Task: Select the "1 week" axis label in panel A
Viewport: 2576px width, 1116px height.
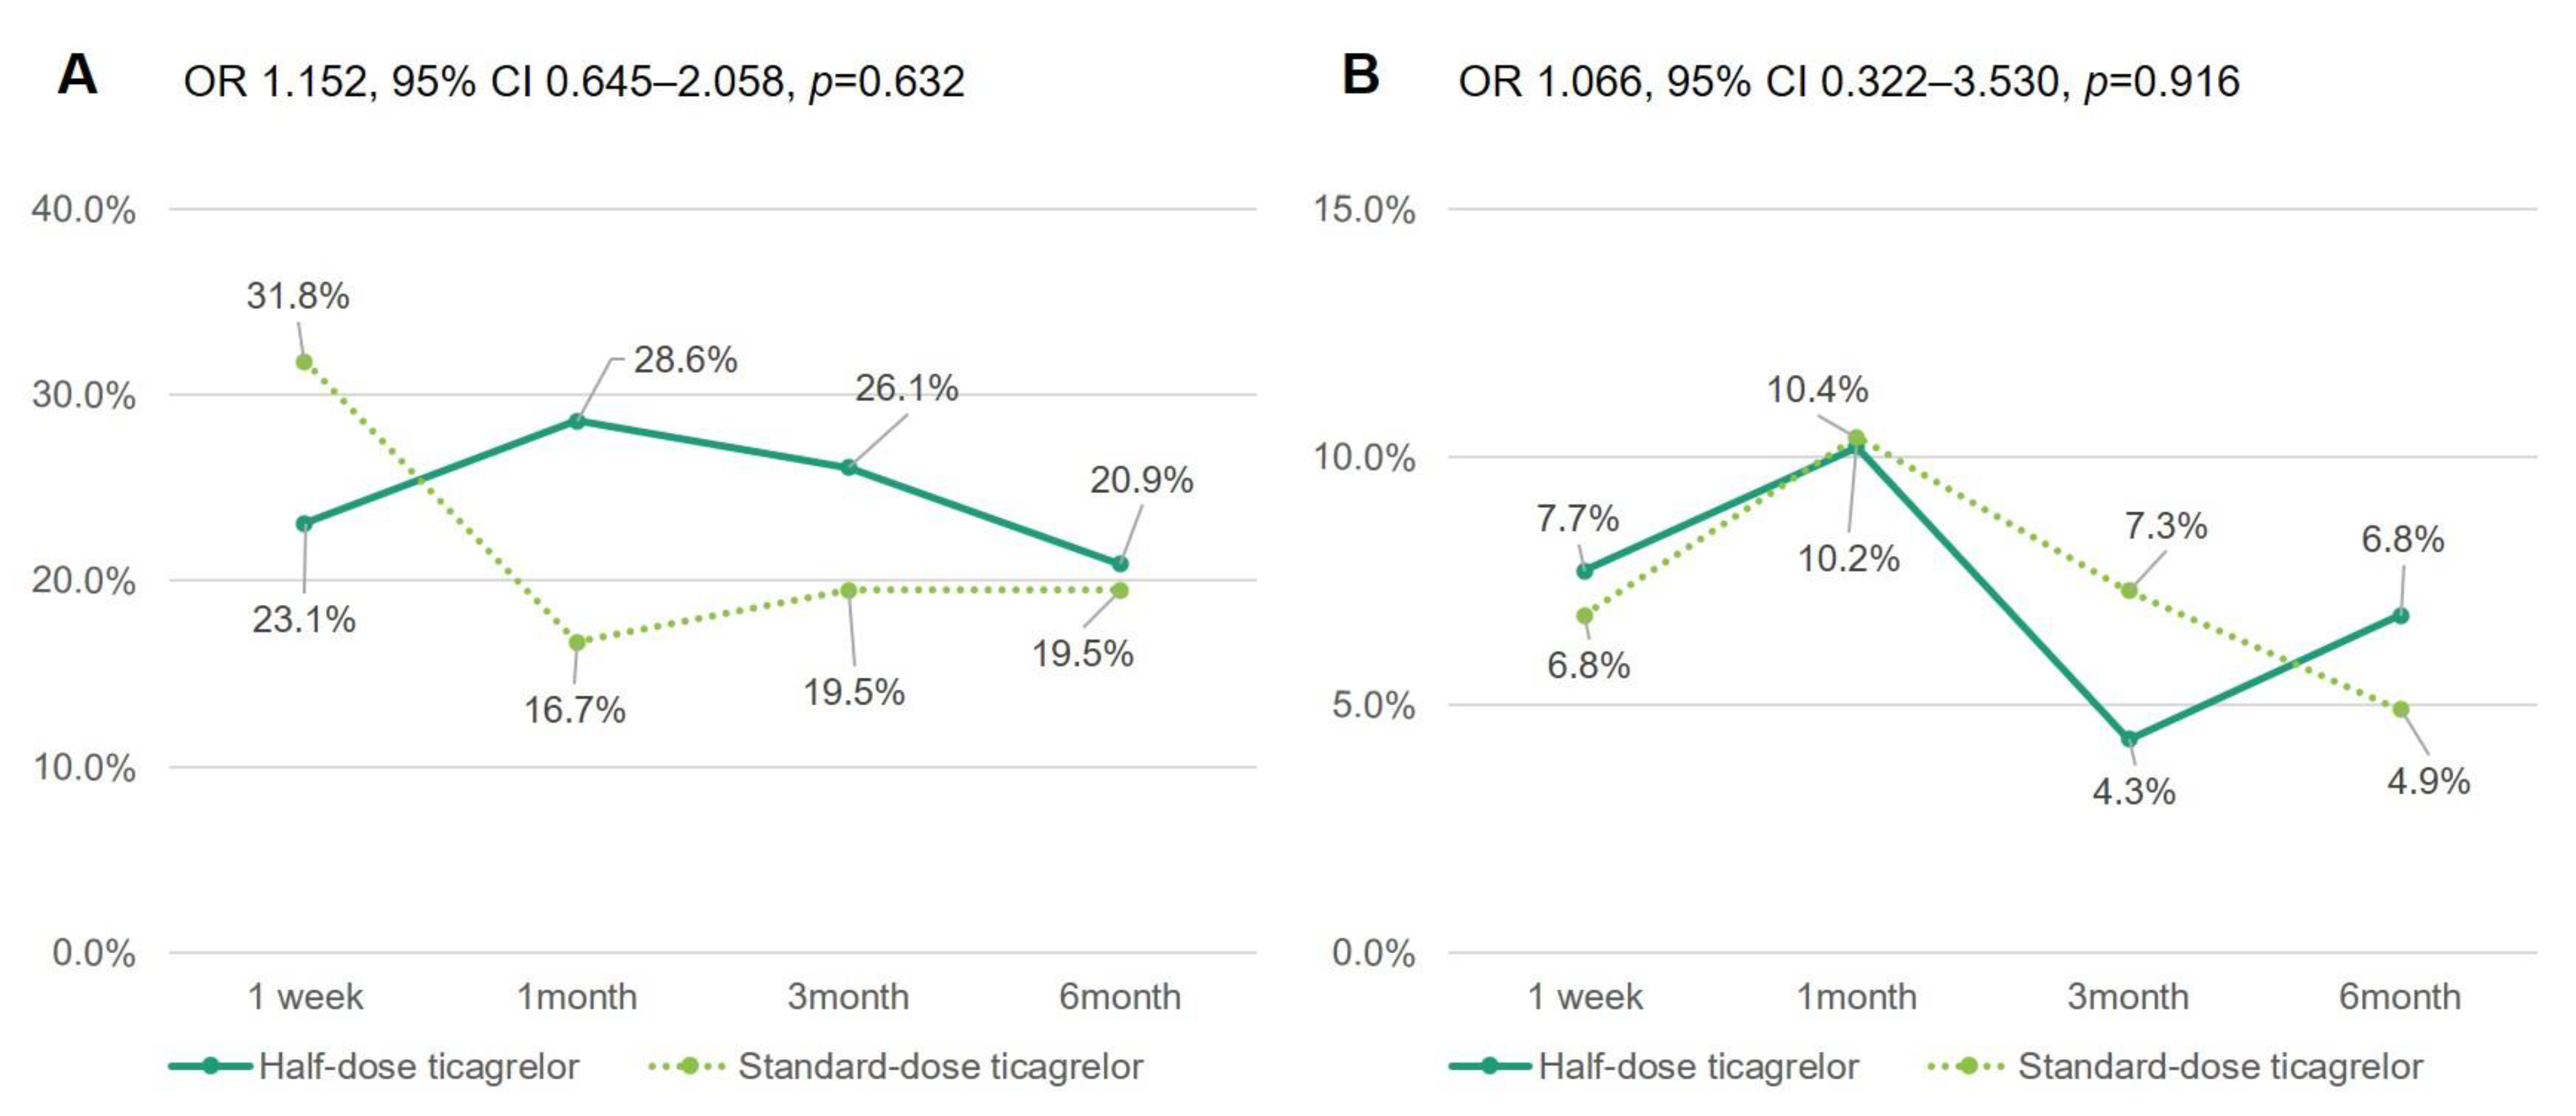Action: point(305,996)
